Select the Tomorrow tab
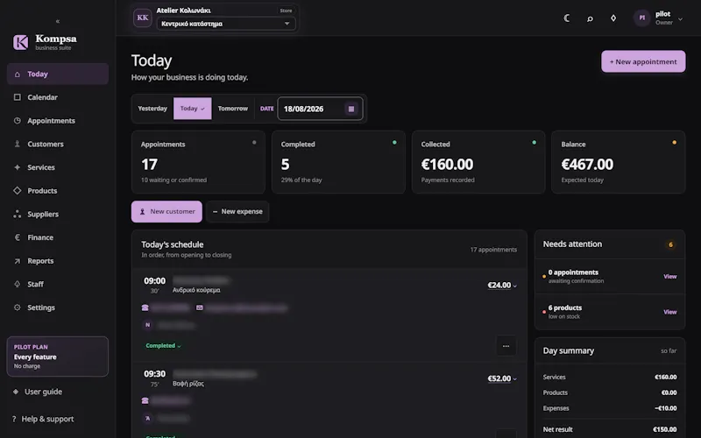Image resolution: width=701 pixels, height=438 pixels. point(233,109)
